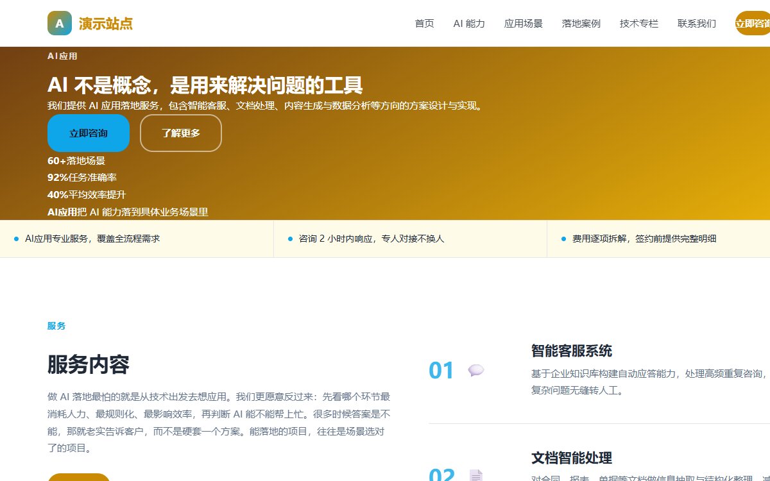Click the chat bubble icon beside 01
Screen dimensions: 770x481
476,370
